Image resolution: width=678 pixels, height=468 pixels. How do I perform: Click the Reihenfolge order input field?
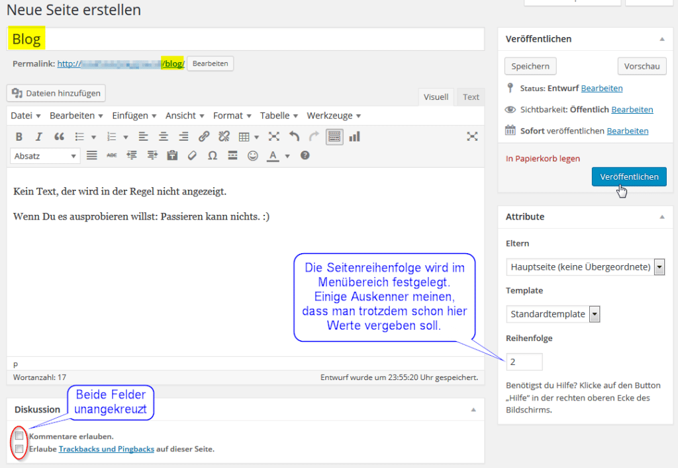pyautogui.click(x=524, y=362)
